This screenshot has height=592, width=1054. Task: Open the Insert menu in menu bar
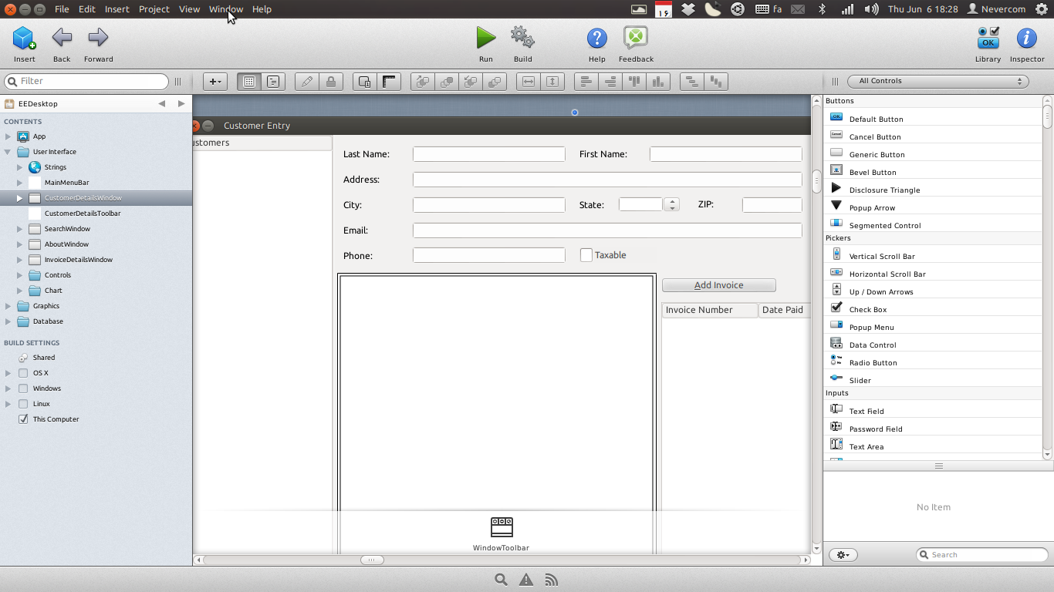pyautogui.click(x=117, y=9)
